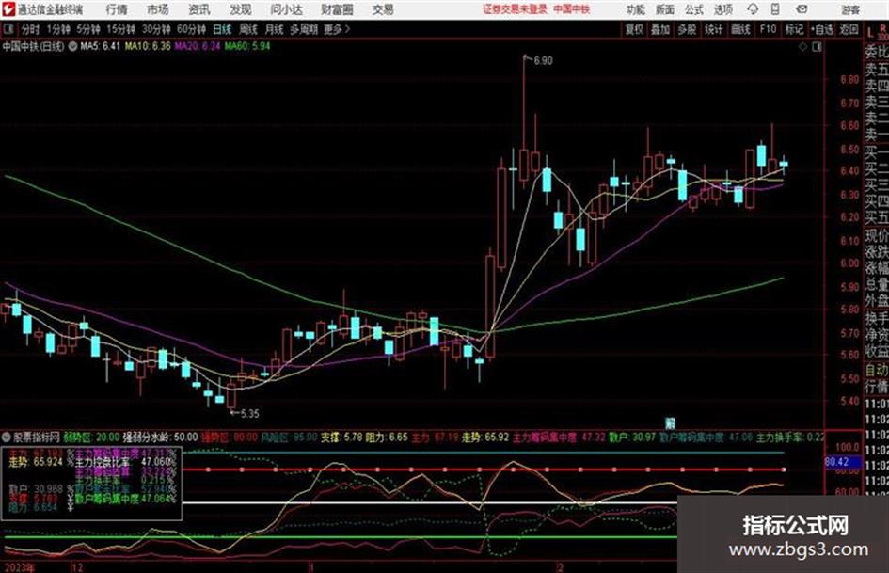889x573 pixels.
Task: Switch to the 15分钟 period tab
Action: pyautogui.click(x=120, y=29)
